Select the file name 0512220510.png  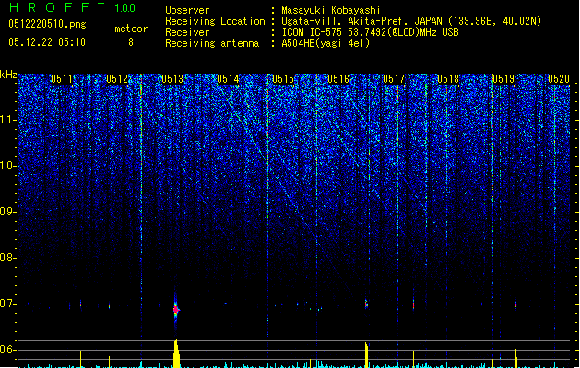tap(47, 24)
